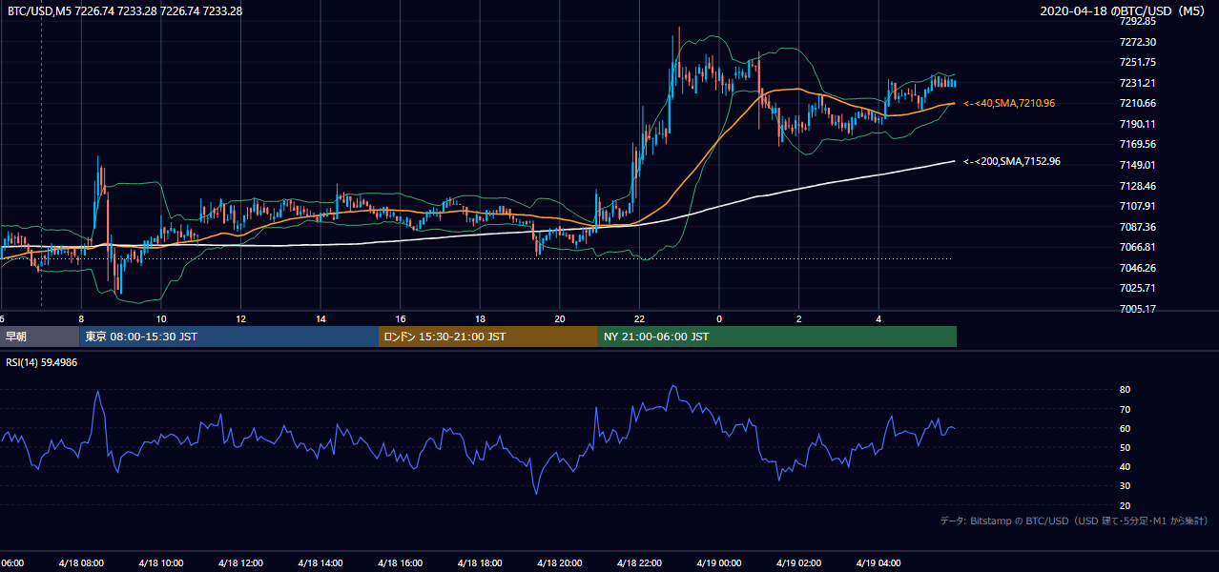Click hour label 18 beneath the candlesticks
This screenshot has width=1219, height=572.
(480, 318)
